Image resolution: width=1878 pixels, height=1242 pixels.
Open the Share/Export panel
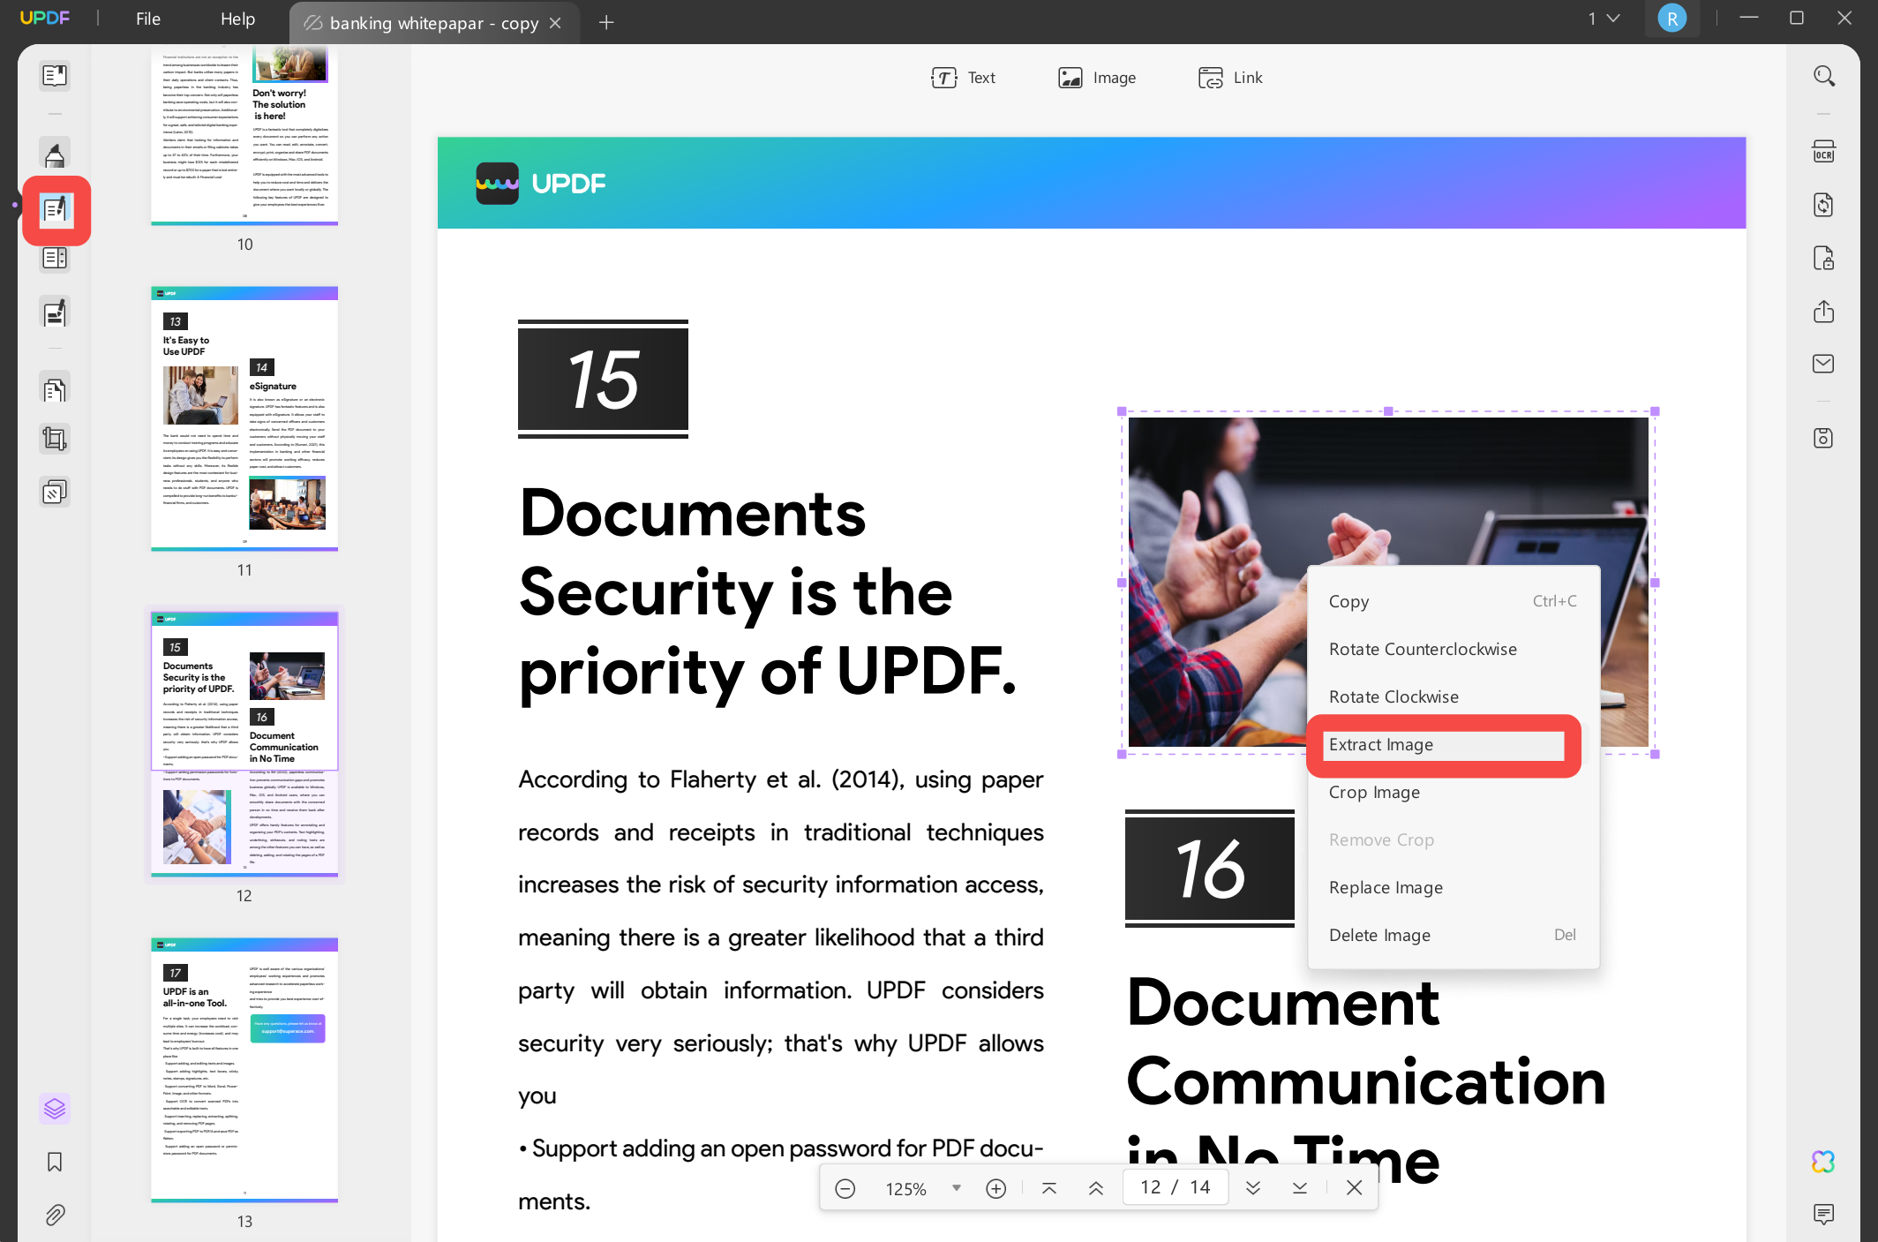pos(1823,311)
